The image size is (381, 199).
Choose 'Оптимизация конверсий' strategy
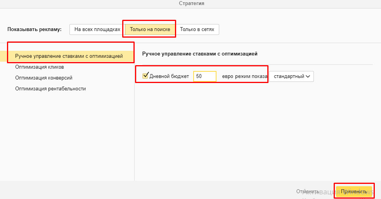(x=44, y=78)
